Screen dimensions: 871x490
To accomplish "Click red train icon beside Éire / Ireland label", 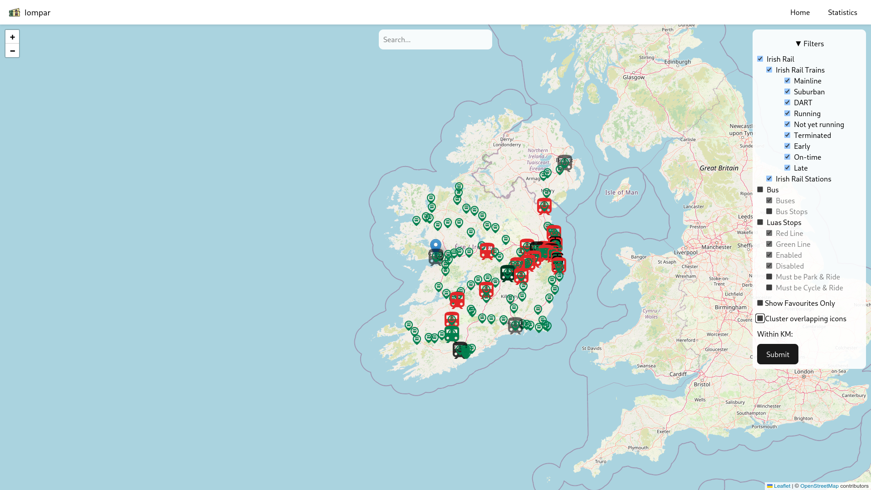I will [x=487, y=251].
